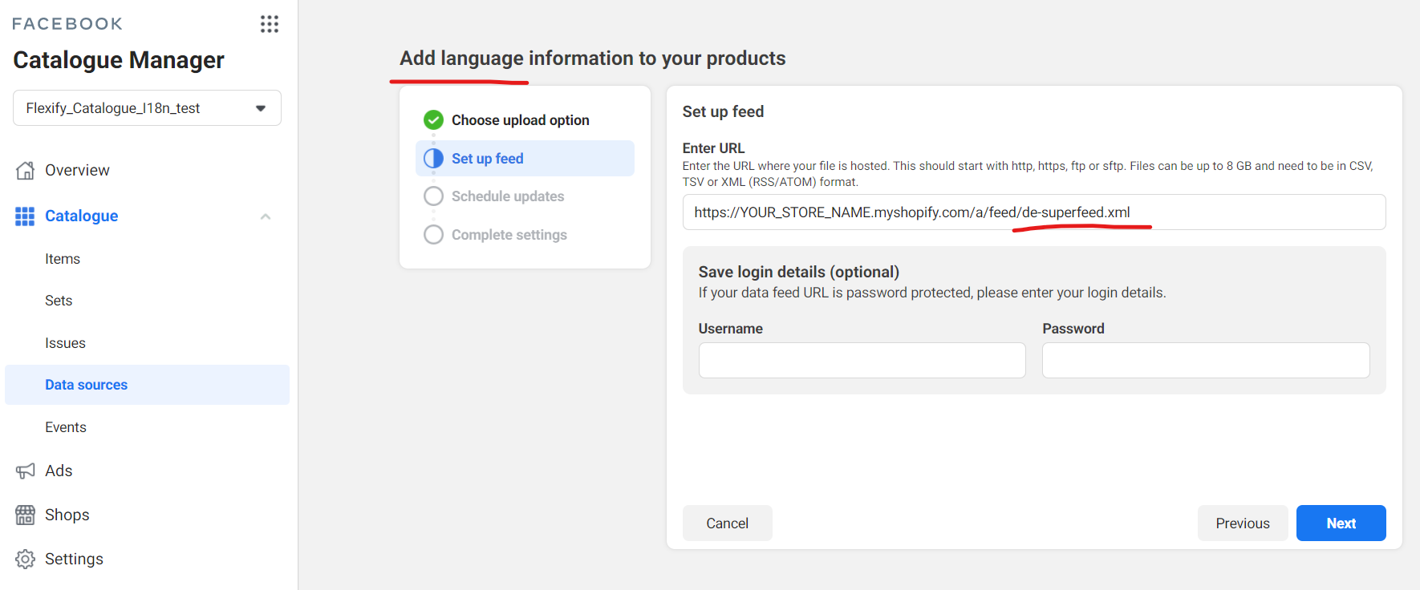Go to Shops section
The height and width of the screenshot is (590, 1420).
pos(67,515)
